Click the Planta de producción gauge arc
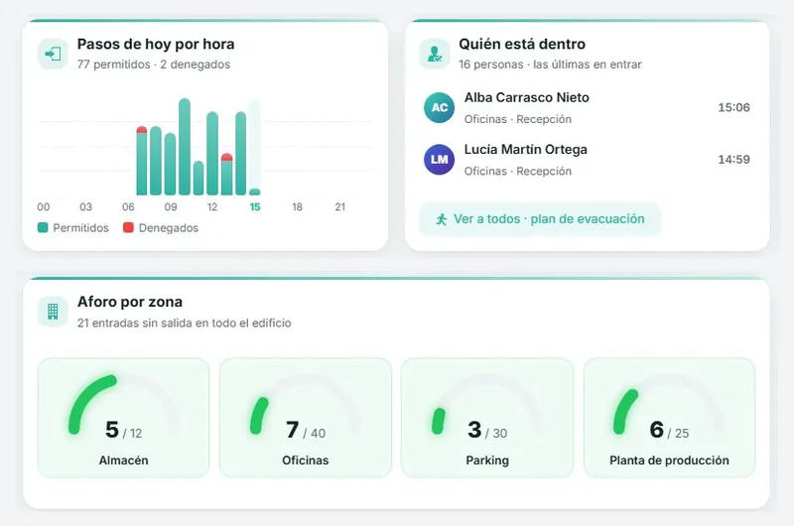The image size is (794, 526). tap(624, 411)
